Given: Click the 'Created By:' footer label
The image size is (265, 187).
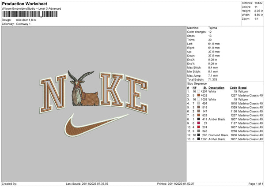Looking at the screenshot, I should [9, 183].
